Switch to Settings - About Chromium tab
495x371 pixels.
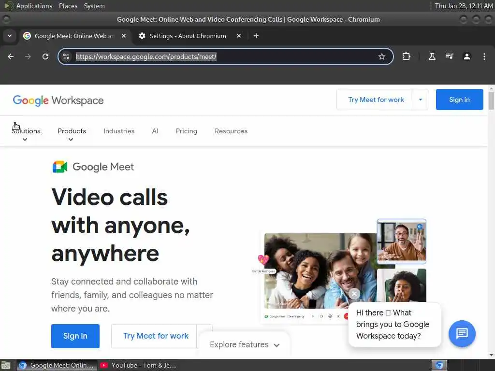pos(189,36)
